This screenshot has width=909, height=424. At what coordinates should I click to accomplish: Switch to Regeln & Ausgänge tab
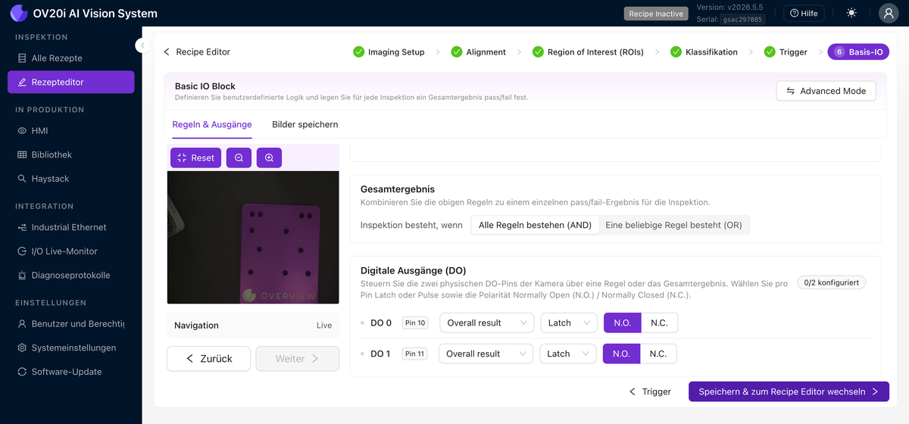pos(212,124)
